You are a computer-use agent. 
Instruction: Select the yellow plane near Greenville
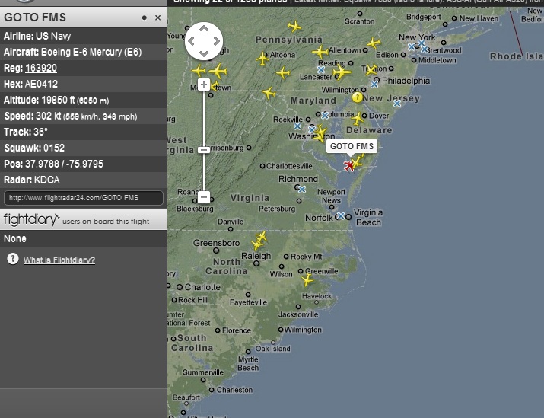[307, 280]
